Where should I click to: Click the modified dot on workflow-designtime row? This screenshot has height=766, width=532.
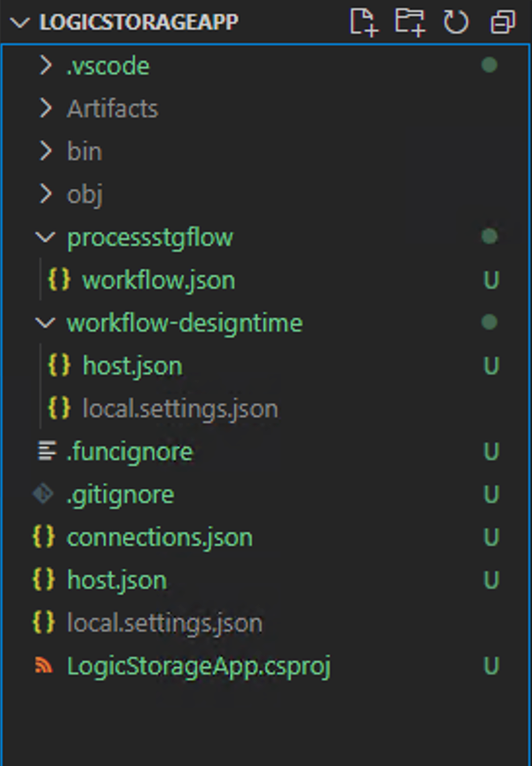pyautogui.click(x=489, y=323)
